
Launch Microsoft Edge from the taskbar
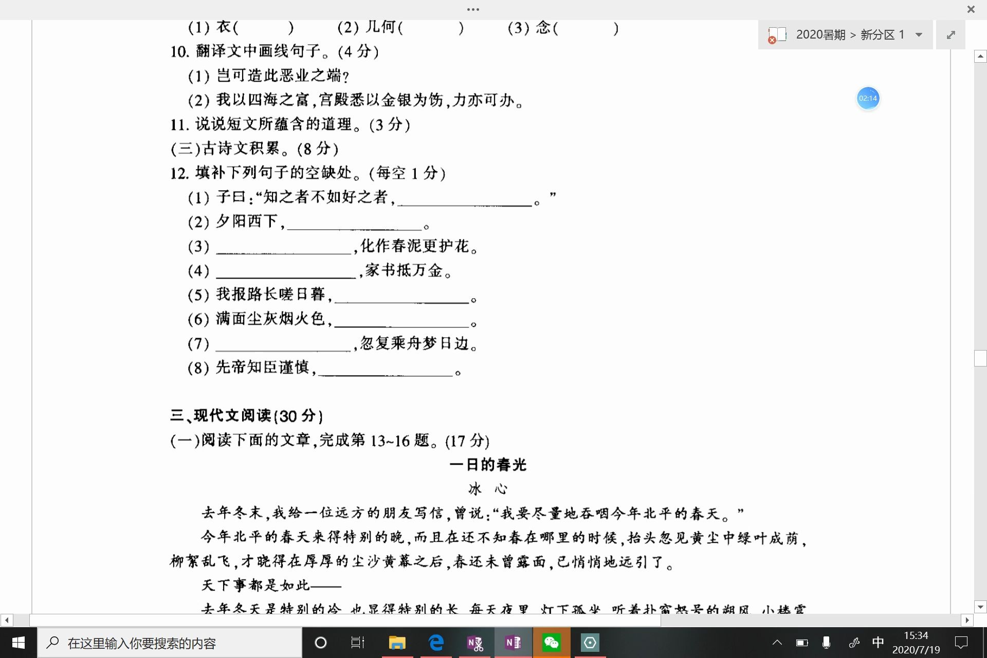pos(436,643)
